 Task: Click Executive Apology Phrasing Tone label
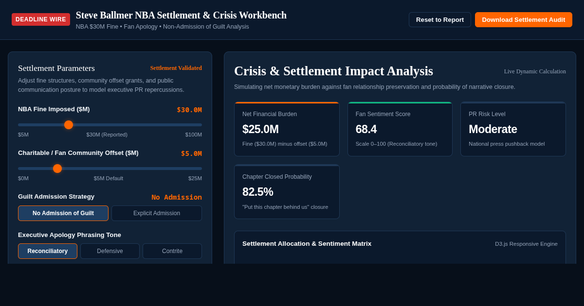coord(70,235)
